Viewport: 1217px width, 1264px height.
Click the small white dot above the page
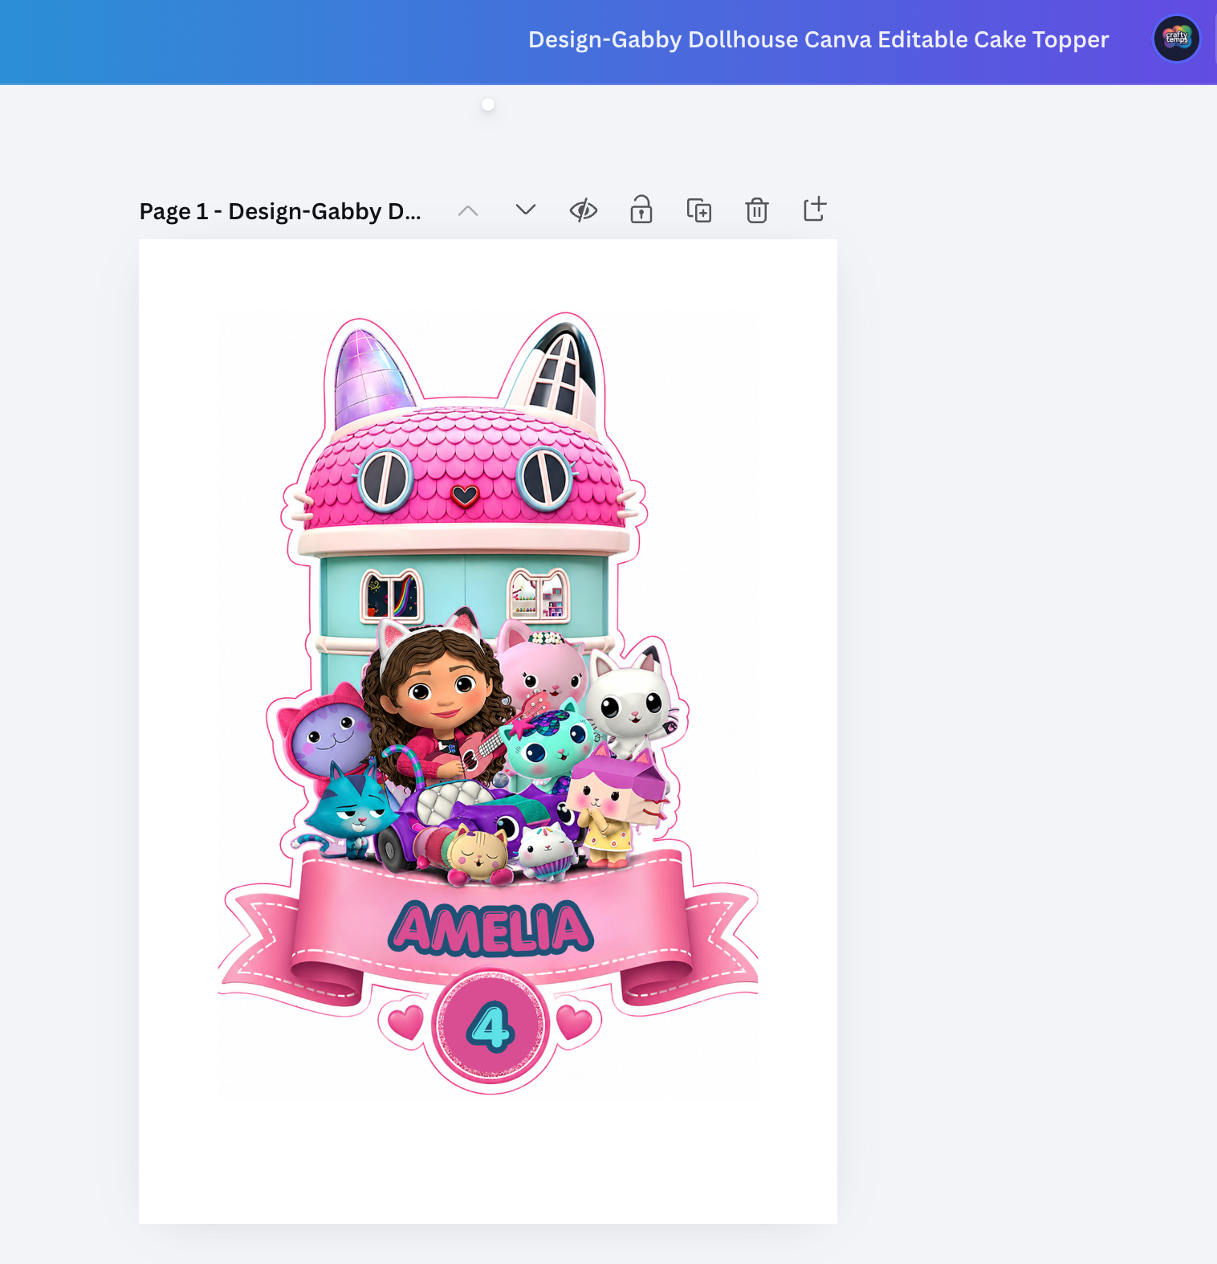point(488,104)
